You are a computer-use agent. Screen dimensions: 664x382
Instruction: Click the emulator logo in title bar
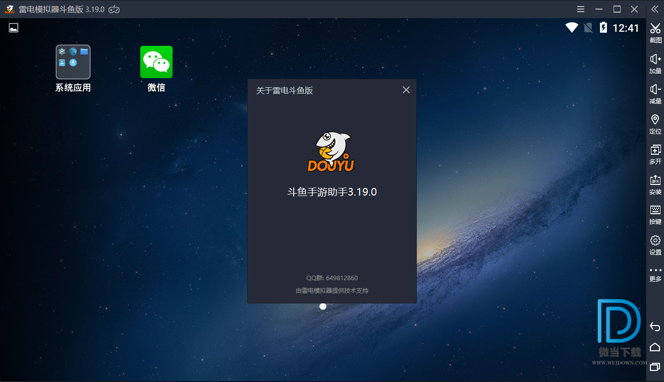[9, 9]
